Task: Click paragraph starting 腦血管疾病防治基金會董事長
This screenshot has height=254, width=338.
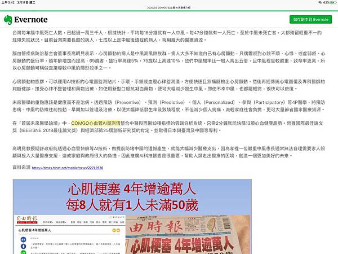Action: pos(169,61)
